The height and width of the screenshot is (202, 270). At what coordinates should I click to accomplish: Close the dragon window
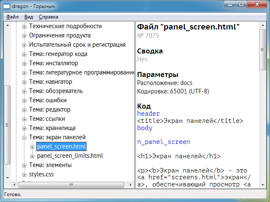pyautogui.click(x=257, y=5)
